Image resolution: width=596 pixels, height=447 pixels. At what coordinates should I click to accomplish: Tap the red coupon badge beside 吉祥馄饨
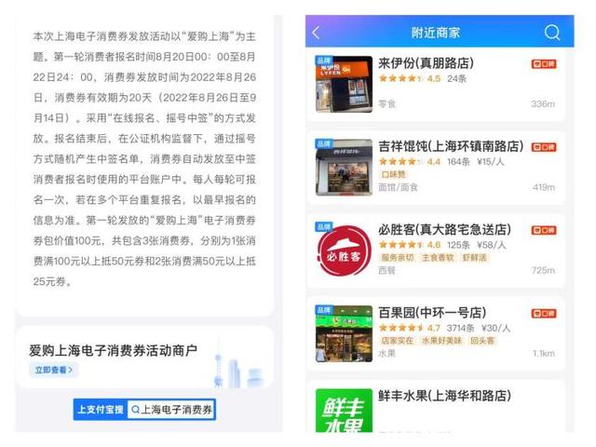(544, 147)
